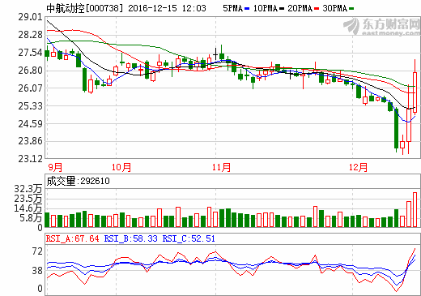Click the 10月 month label
The height and width of the screenshot is (296, 421).
[121, 167]
